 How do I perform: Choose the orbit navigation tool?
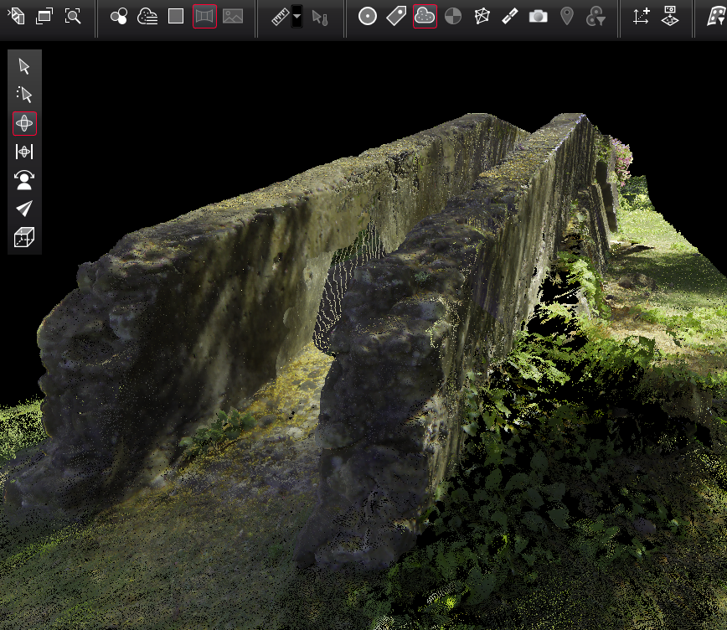click(x=24, y=123)
